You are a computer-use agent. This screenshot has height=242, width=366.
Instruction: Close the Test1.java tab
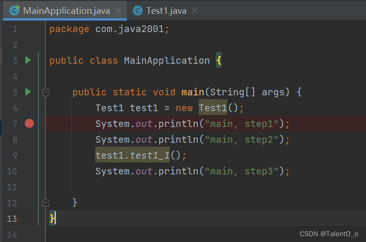pos(194,11)
